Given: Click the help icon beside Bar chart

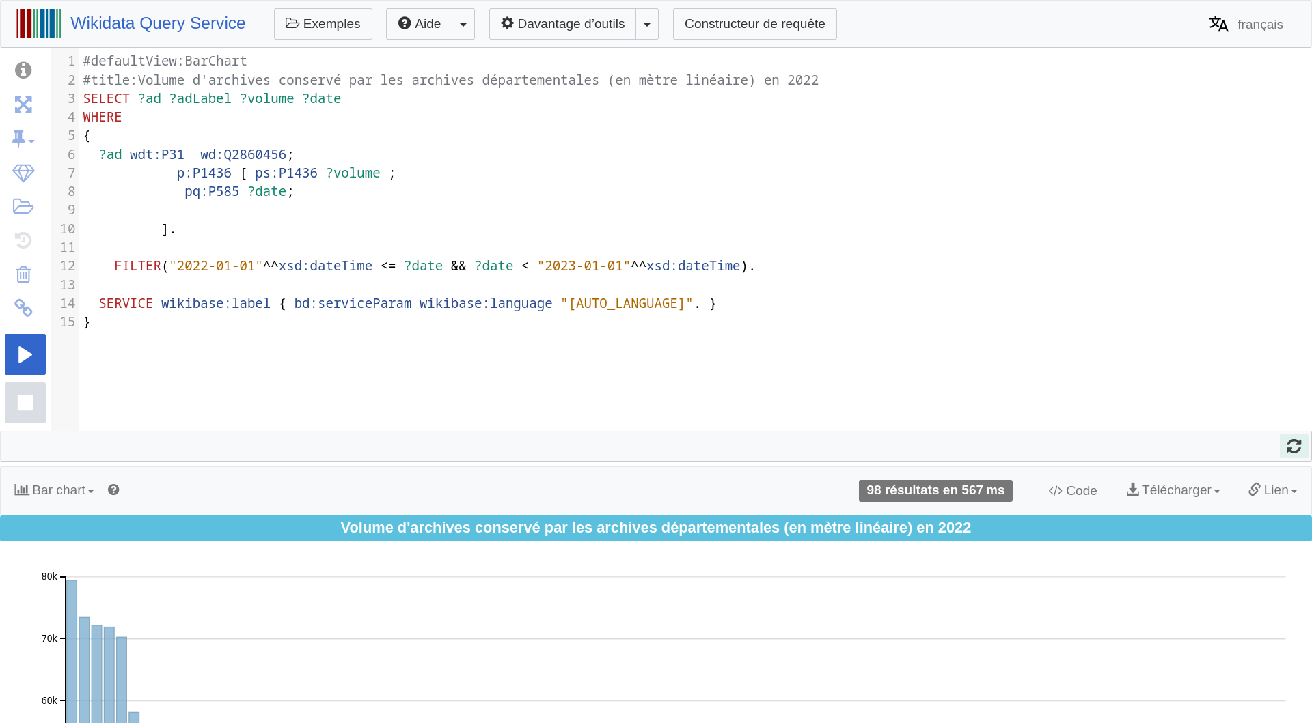Looking at the screenshot, I should coord(113,490).
